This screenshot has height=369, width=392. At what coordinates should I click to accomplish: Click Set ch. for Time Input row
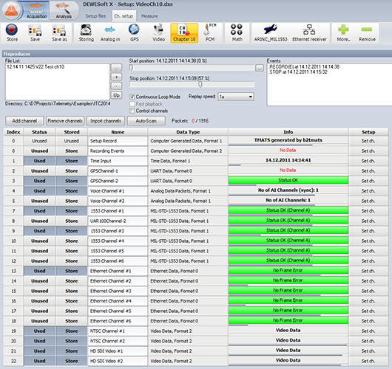(x=368, y=161)
